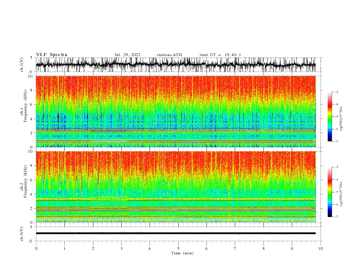Viewport: 361px width, 279px height.
Task: Click the ch.1 colorbar 'log(PSD)(V²/Hz)' label
Action: (x=341, y=119)
